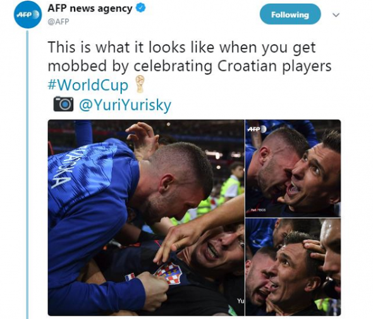Image resolution: width=373 pixels, height=319 pixels.
Task: Click the Croatia crest in left photo
Action: 168,273
